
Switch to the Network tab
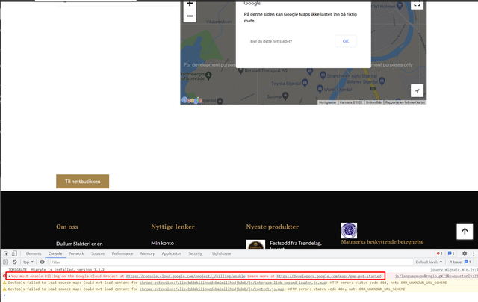click(76, 253)
